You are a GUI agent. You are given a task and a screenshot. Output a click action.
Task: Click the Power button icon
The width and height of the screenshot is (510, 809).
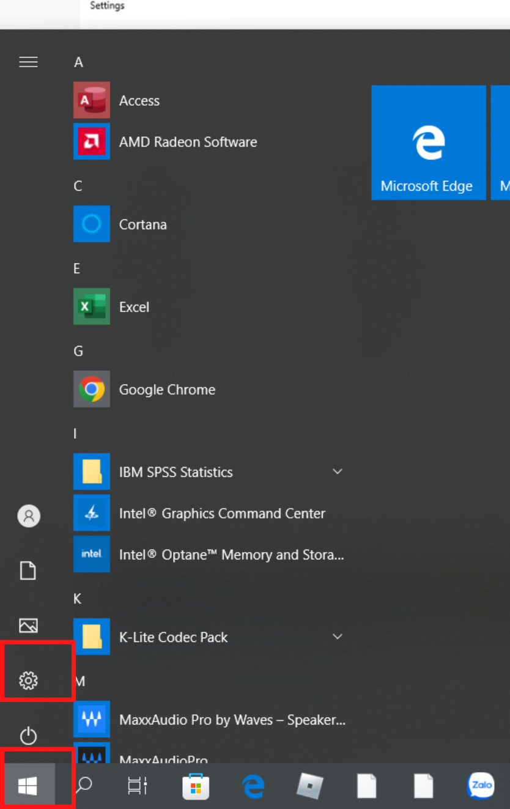click(x=28, y=735)
